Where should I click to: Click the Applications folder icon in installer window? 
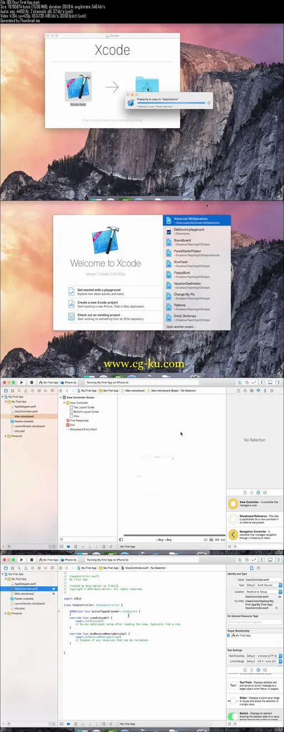pyautogui.click(x=146, y=87)
